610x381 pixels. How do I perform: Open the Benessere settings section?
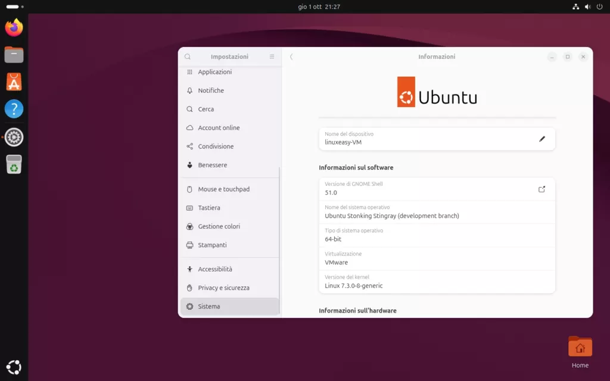tap(230, 165)
